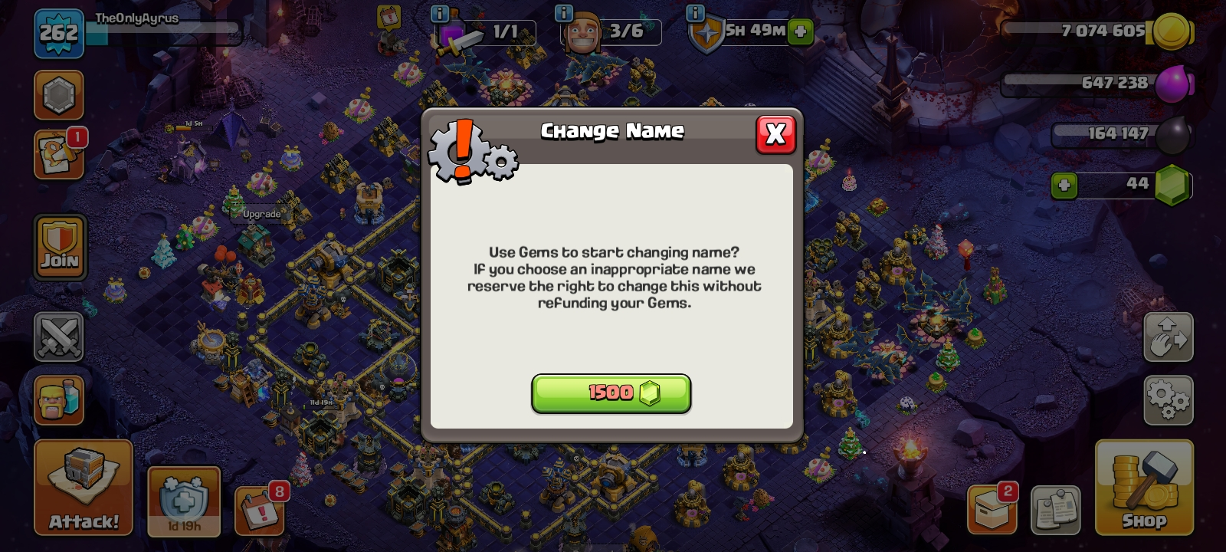Viewport: 1226px width, 552px height.
Task: Open the Shop hammer icon
Action: (1144, 488)
